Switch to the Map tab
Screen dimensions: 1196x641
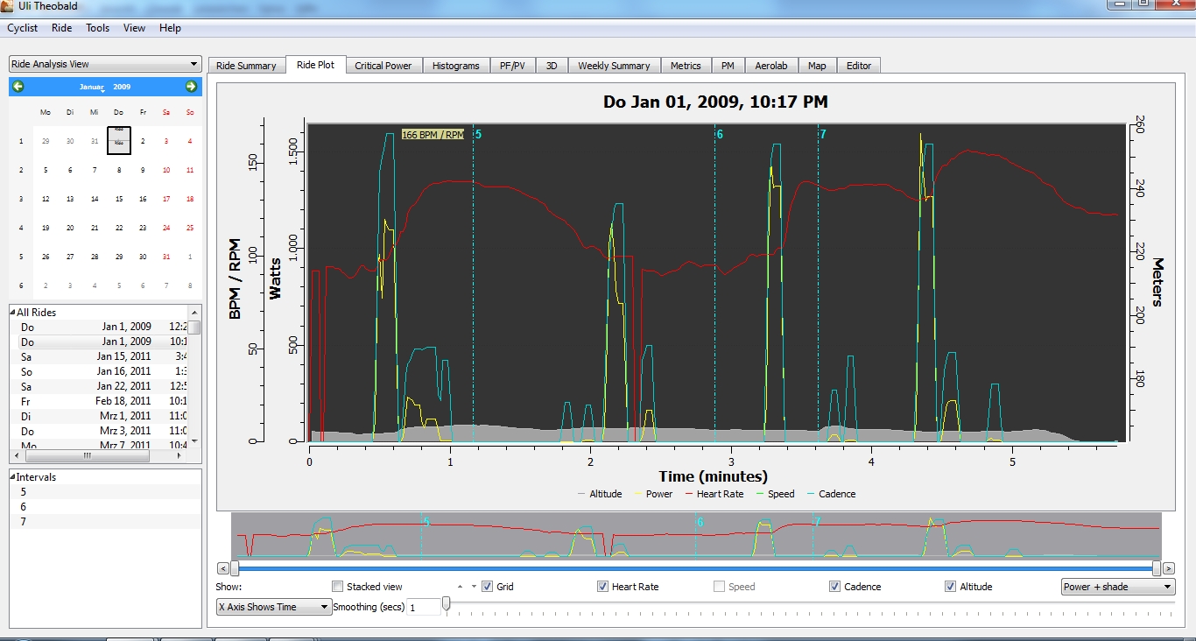(817, 66)
